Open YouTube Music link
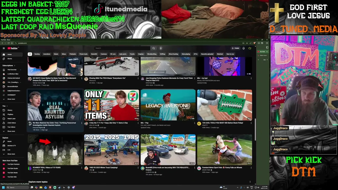This screenshot has width=338, height=190. click(12, 173)
